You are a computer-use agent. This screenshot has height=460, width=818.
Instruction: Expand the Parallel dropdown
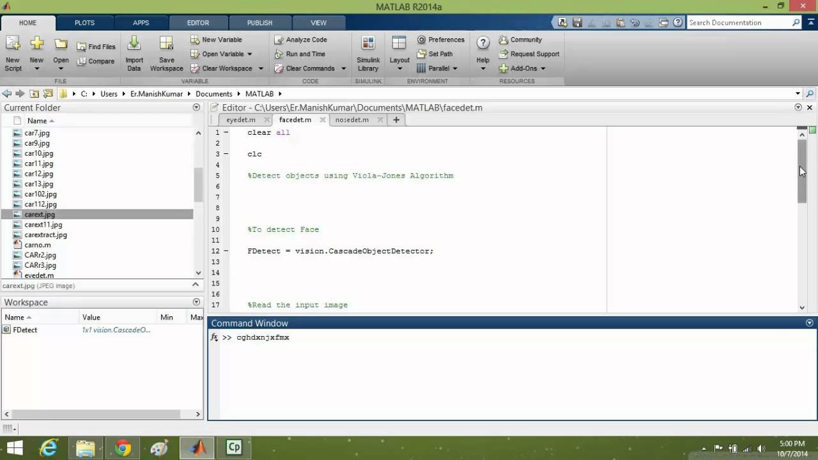[x=455, y=68]
